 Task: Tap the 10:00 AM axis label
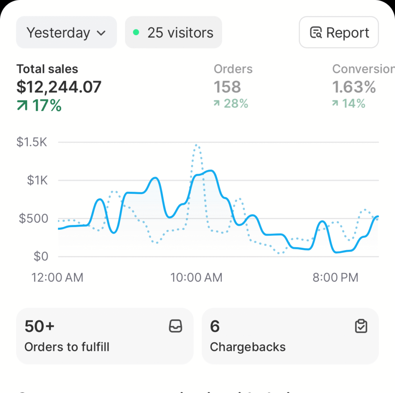(197, 277)
